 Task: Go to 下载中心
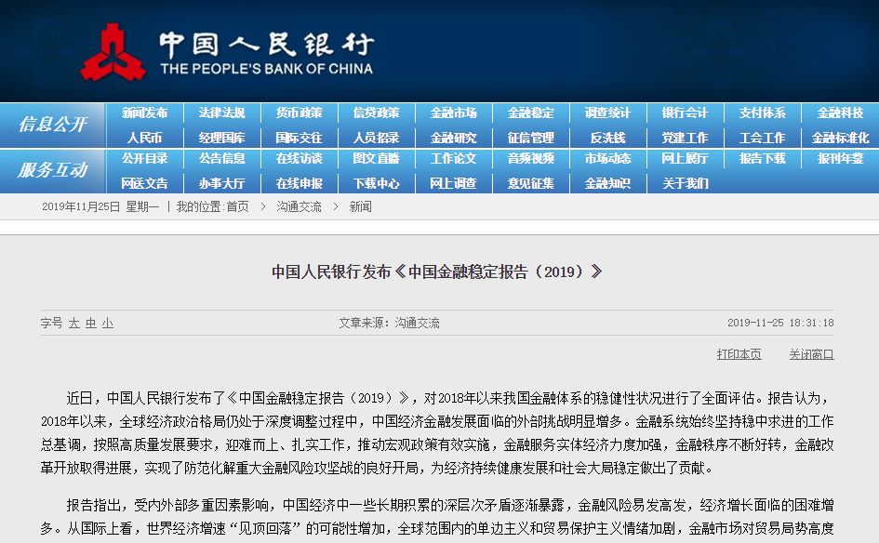point(376,183)
